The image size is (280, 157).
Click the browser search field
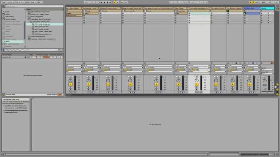(34, 6)
